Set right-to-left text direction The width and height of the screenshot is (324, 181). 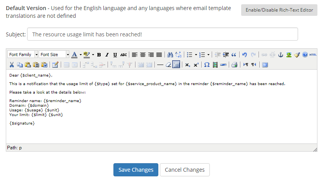(254, 65)
